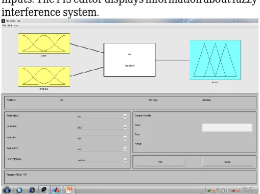Viewport: 260px width, 194px height.
Task: Click the FIS Name value text
Action: click(61, 100)
